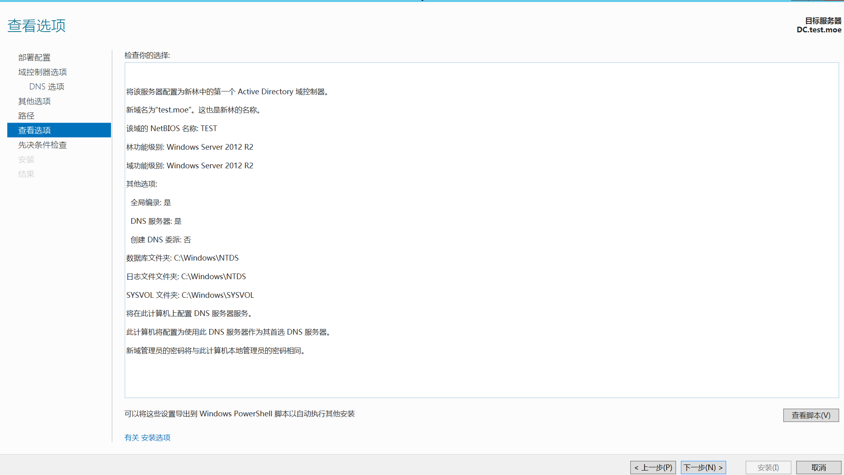Viewport: 844px width, 475px height.
Task: Click the SYSVOL 文件夹 path line
Action: [190, 295]
